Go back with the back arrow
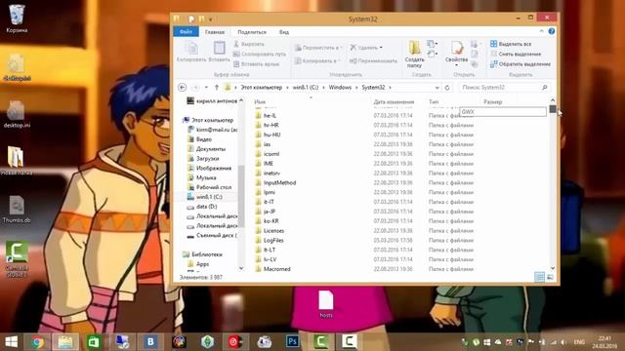Viewport: 625px width, 351px height. click(183, 87)
